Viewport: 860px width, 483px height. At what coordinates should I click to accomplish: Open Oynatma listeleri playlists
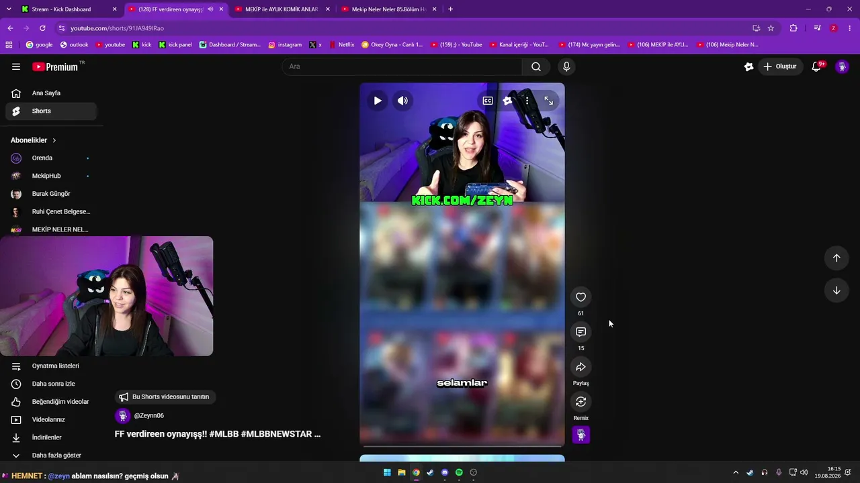click(51, 366)
